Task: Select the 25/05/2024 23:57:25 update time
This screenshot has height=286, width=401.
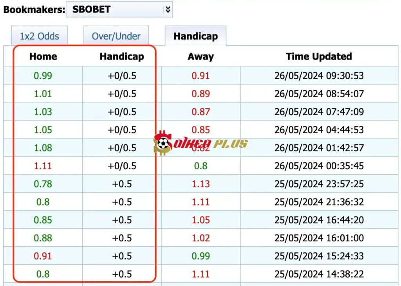Action: (319, 184)
